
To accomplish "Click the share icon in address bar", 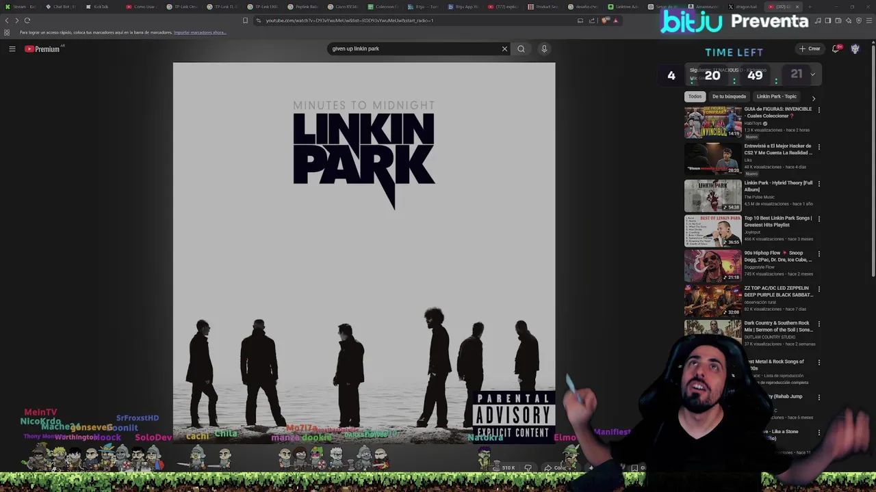I will [592, 20].
